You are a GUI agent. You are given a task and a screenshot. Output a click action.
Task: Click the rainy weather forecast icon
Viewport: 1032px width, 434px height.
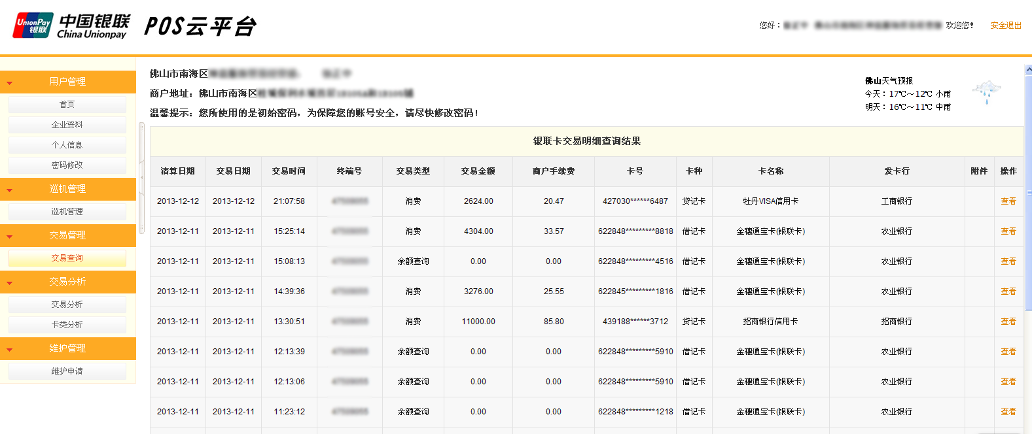tap(986, 93)
